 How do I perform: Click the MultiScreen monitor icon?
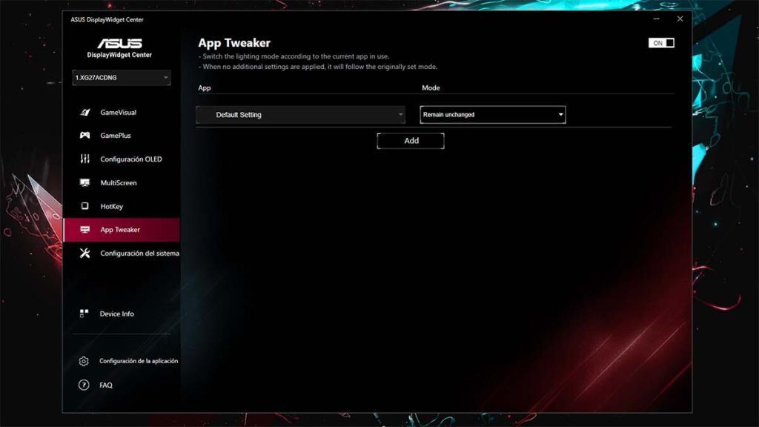[x=84, y=182]
